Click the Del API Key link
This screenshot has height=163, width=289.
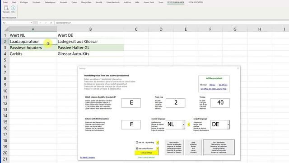pyautogui.click(x=223, y=85)
